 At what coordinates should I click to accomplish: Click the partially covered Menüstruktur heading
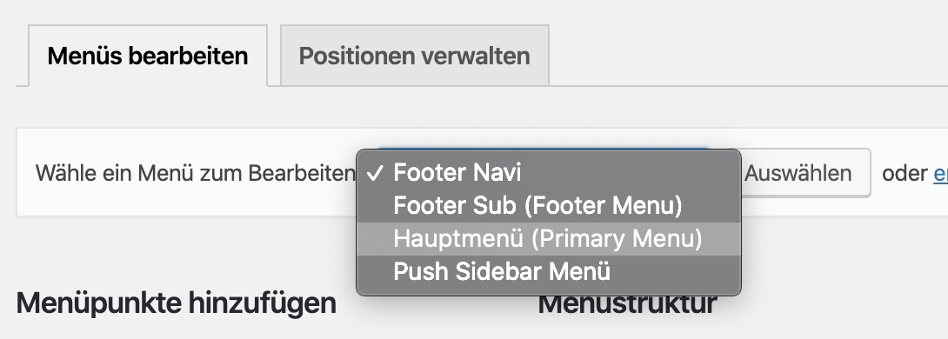pyautogui.click(x=627, y=304)
